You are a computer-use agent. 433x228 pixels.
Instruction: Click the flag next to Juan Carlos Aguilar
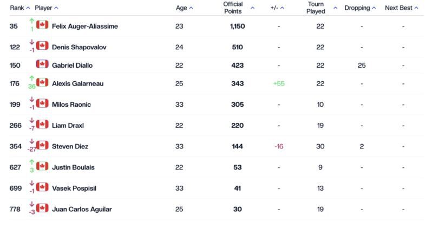[42, 208]
